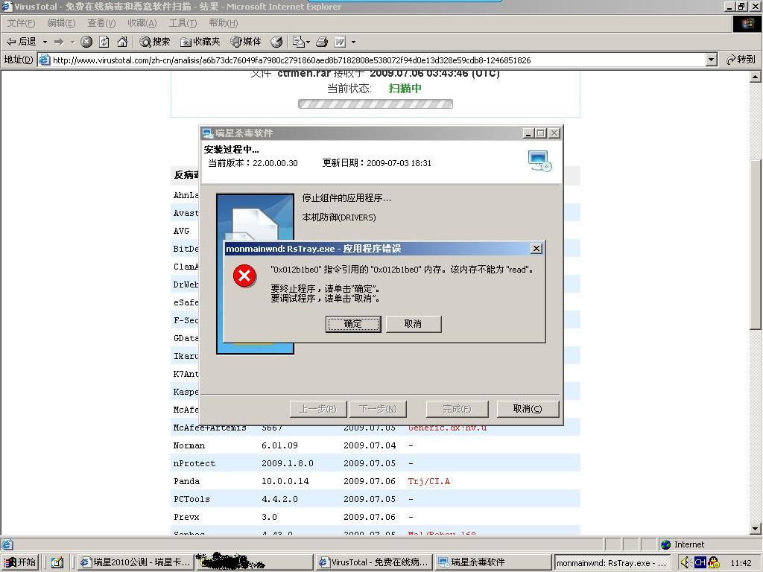763x572 pixels.
Task: Click the Windows logo throbber icon
Action: point(747,23)
